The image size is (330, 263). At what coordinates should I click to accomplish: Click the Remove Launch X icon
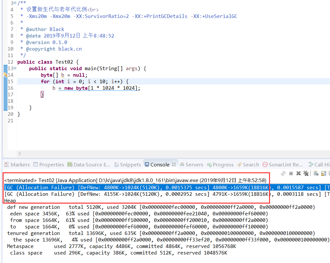[x=298, y=173]
